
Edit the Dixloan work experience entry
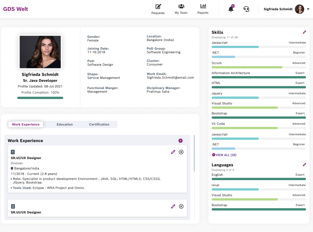(x=173, y=152)
